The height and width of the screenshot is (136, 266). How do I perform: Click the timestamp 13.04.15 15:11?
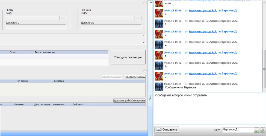point(173,84)
